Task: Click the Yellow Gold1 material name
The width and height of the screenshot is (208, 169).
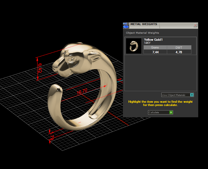Action: (x=153, y=40)
